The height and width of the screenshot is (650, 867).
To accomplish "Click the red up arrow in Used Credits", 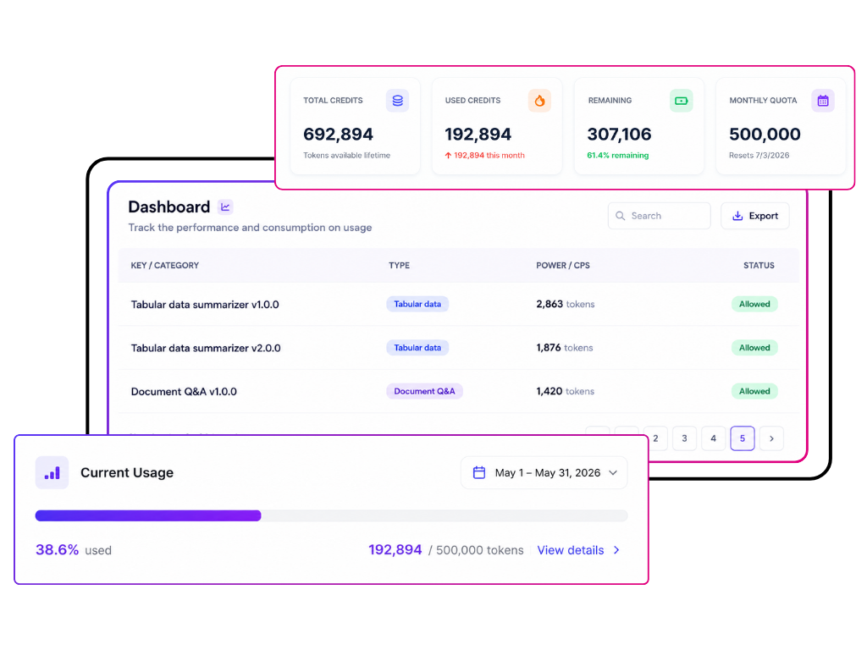I will [x=448, y=156].
